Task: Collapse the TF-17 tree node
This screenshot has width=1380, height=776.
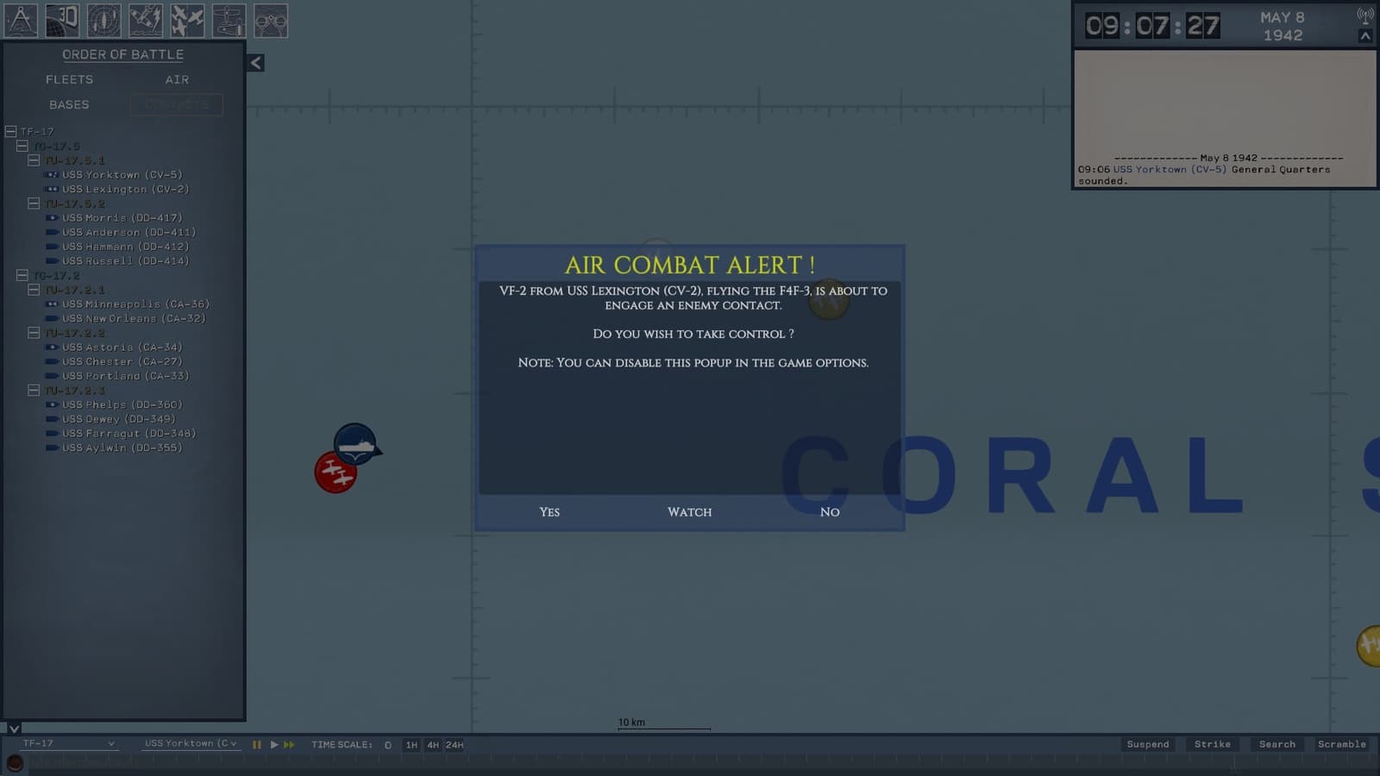Action: click(10, 131)
